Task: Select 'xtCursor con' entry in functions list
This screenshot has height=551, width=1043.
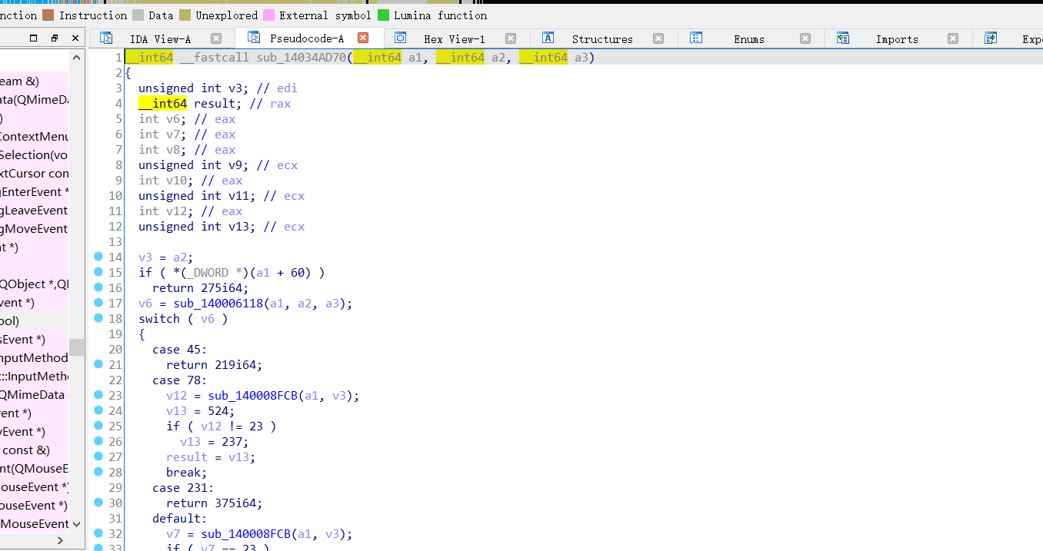Action: pyautogui.click(x=35, y=174)
